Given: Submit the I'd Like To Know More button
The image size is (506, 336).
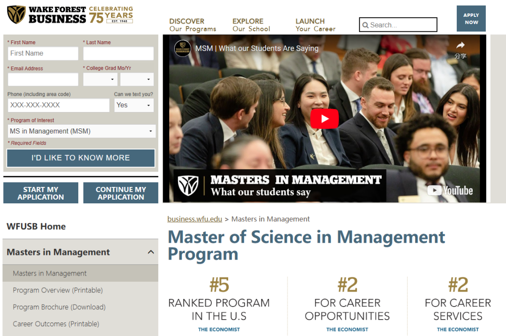Looking at the screenshot, I should pyautogui.click(x=81, y=158).
